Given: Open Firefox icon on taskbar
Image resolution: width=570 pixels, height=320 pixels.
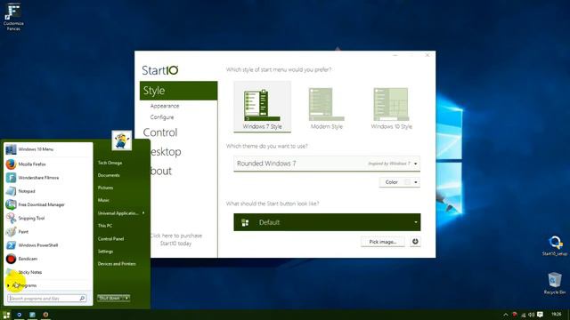Looking at the screenshot, I should (x=45, y=315).
